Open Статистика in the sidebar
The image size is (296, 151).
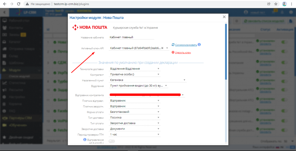tap(21, 83)
